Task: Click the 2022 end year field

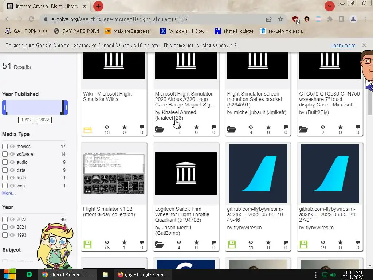Action: (x=44, y=120)
